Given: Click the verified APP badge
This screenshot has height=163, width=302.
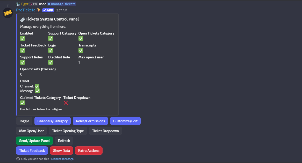Looking at the screenshot, I should pyautogui.click(x=48, y=10).
